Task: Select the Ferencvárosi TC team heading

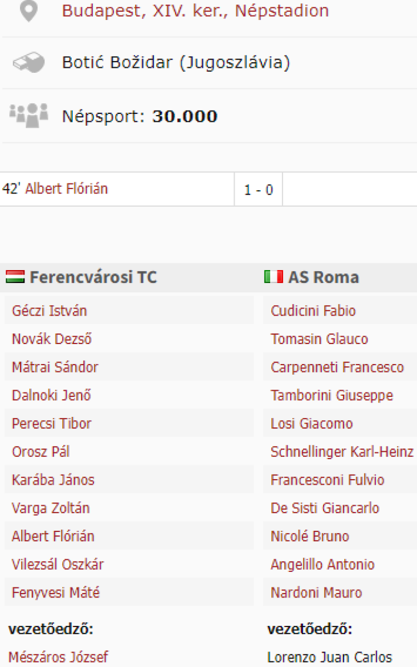Action: (93, 277)
